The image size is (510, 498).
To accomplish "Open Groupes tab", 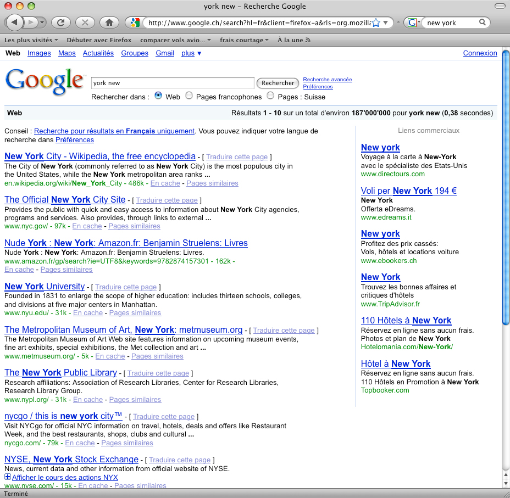I will click(x=135, y=53).
